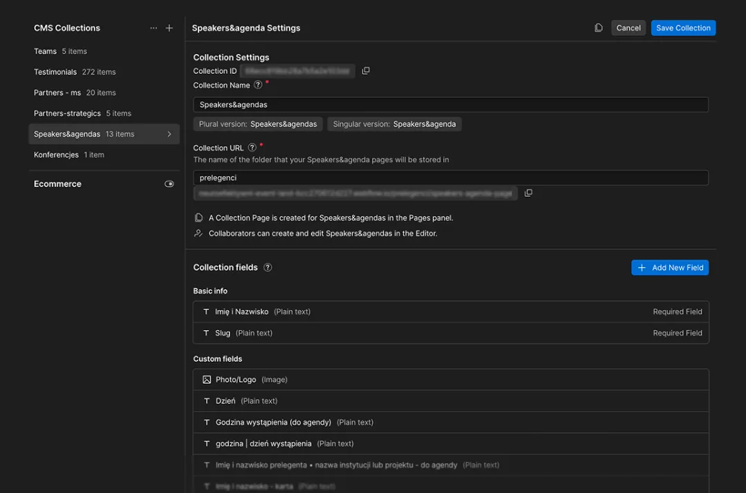
Task: Click the Collection URL field containing prelegenci
Action: (450, 178)
